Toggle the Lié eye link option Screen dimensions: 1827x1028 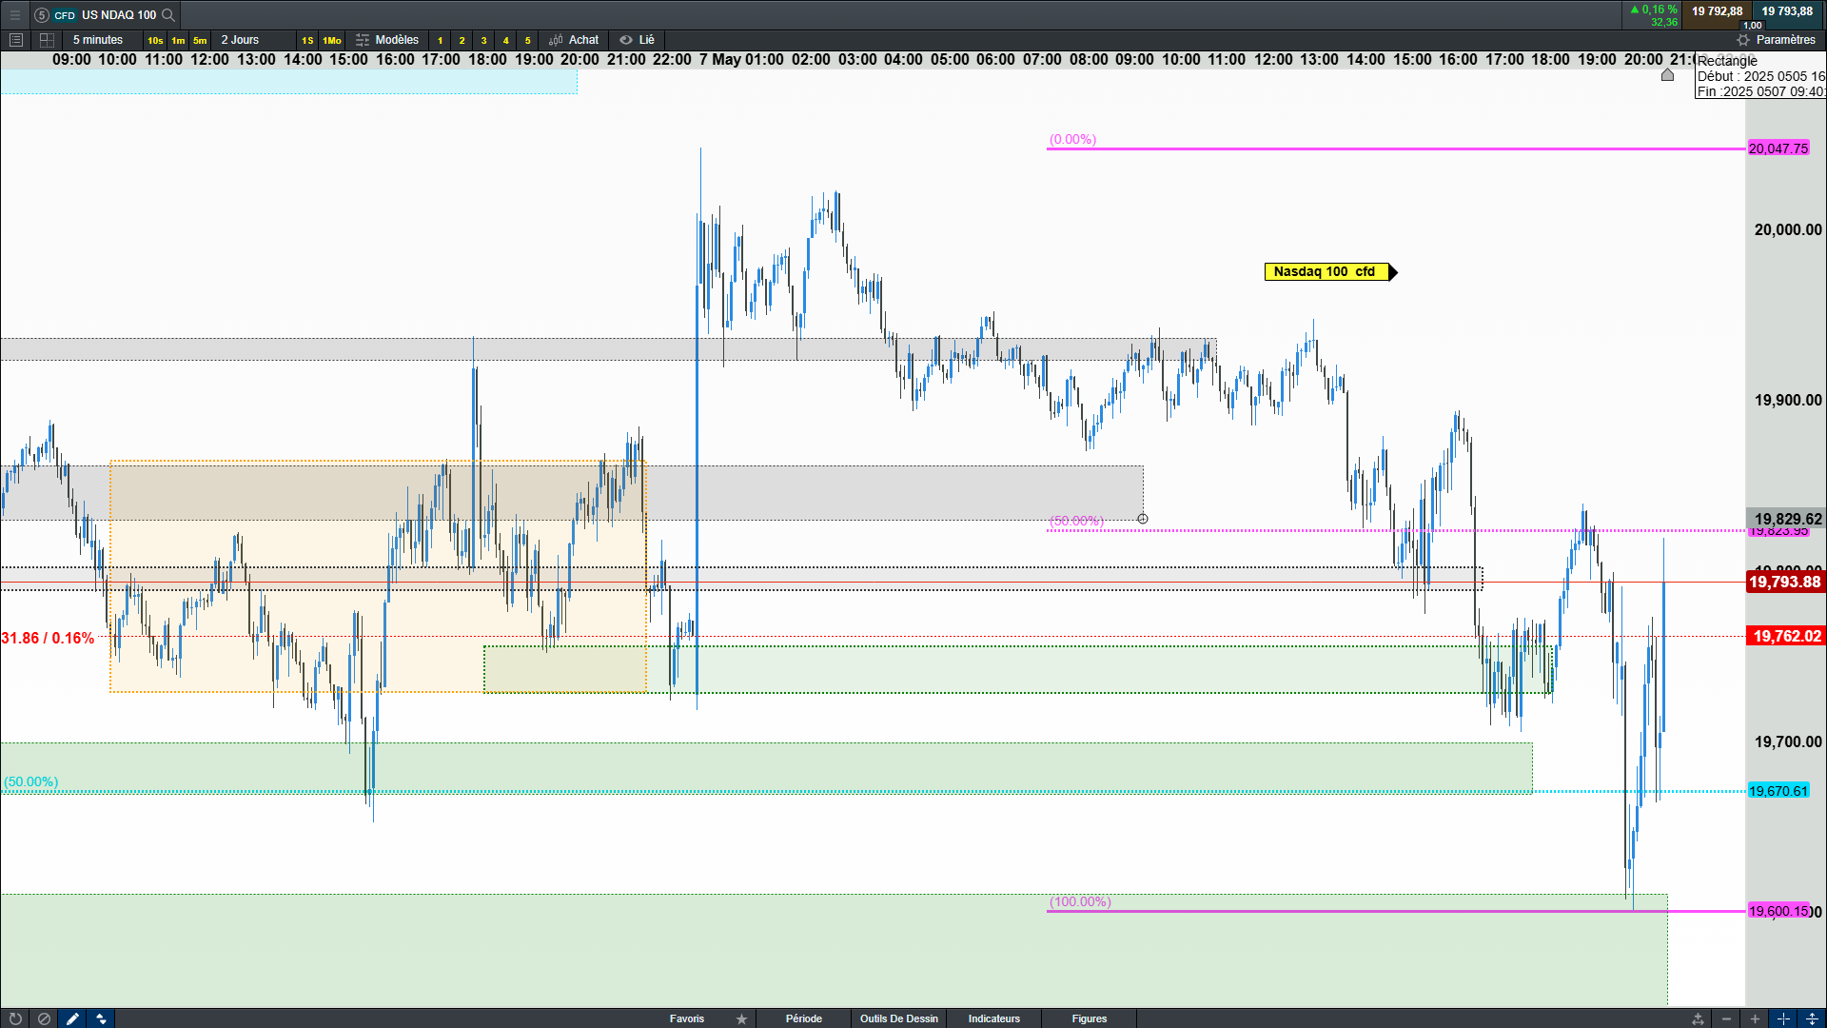[x=638, y=40]
